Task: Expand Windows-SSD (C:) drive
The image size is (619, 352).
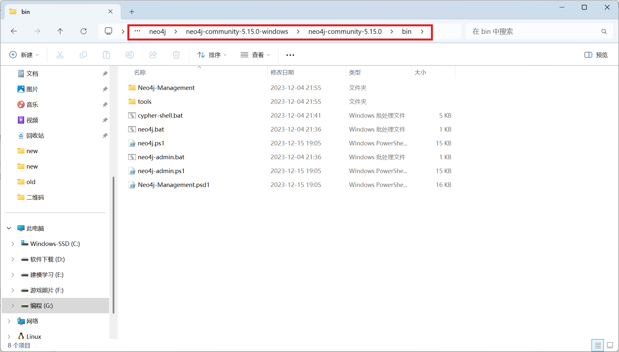Action: click(13, 244)
